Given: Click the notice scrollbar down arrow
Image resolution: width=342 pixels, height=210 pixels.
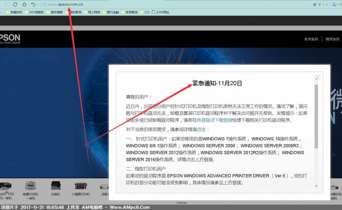Looking at the screenshot, I should click(316, 186).
